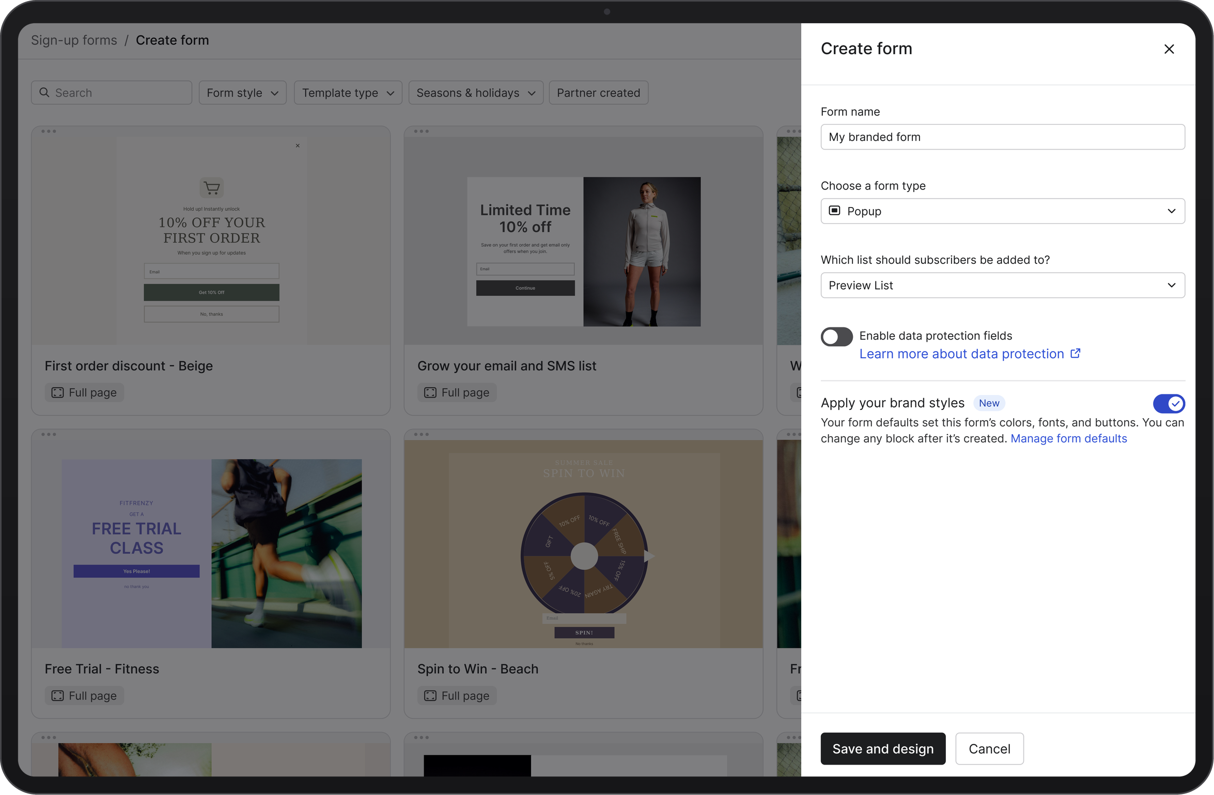Open the form type dropdown showing Popup
The height and width of the screenshot is (795, 1214).
coord(1002,211)
